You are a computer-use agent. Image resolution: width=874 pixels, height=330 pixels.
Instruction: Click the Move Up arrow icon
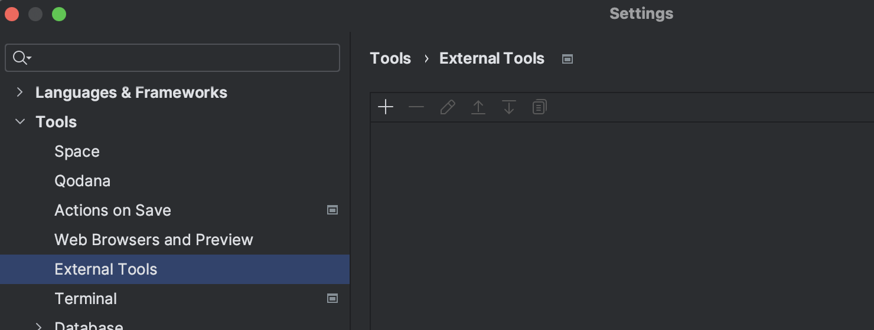pos(478,107)
